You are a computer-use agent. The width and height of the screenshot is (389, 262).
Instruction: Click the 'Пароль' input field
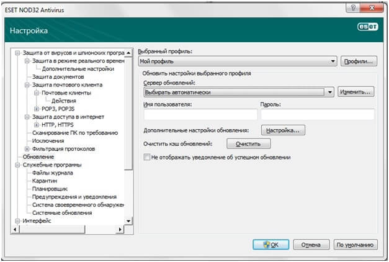pyautogui.click(x=318, y=114)
